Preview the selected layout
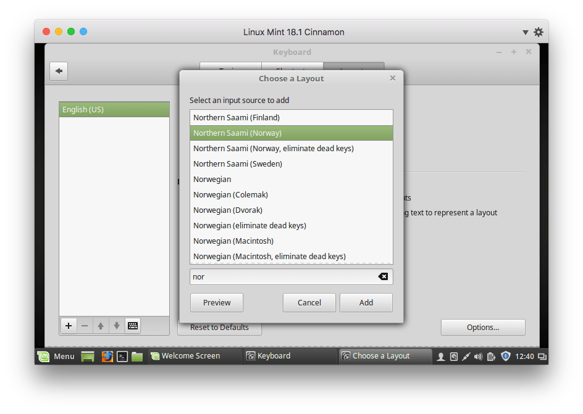Viewport: 583px width, 414px height. 216,302
